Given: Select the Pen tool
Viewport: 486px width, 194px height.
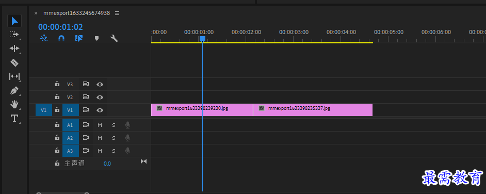Looking at the screenshot, I should coord(14,90).
